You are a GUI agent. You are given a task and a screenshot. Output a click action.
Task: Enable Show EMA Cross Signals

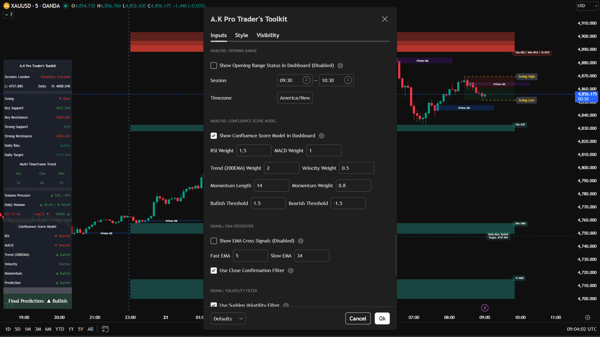(214, 241)
